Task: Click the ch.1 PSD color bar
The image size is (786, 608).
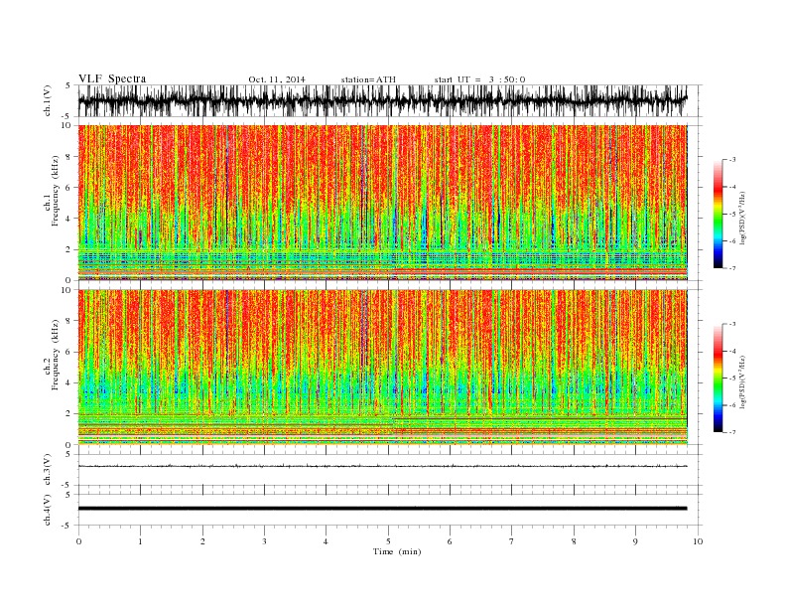Action: (718, 214)
